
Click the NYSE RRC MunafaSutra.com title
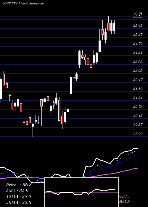point(23,4)
